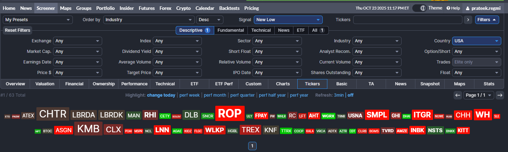Screen dimensions: 508x152
Task: Select the Descriptive filter tab
Action: click(195, 30)
